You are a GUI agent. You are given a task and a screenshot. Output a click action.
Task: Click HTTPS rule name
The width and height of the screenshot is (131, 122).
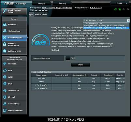coord(41,82)
